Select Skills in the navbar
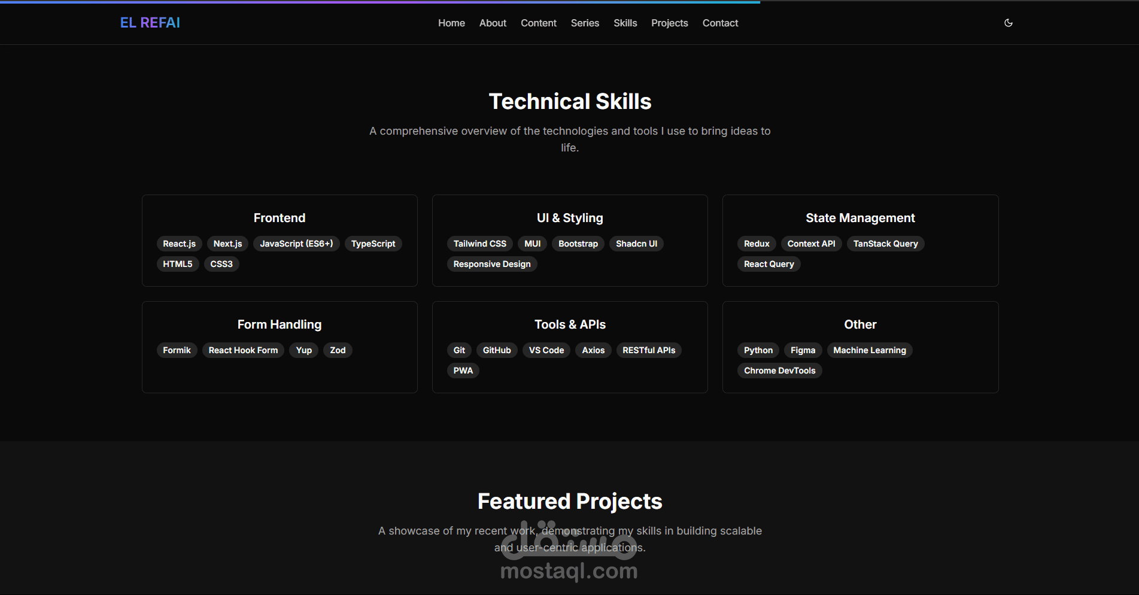Screen dimensions: 1139x595 pos(625,23)
